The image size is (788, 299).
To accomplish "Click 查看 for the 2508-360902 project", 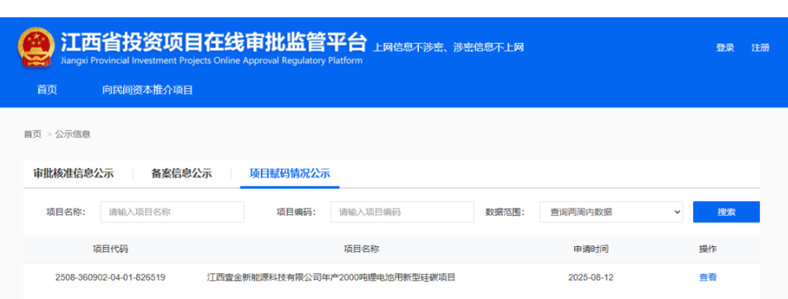I will click(708, 278).
